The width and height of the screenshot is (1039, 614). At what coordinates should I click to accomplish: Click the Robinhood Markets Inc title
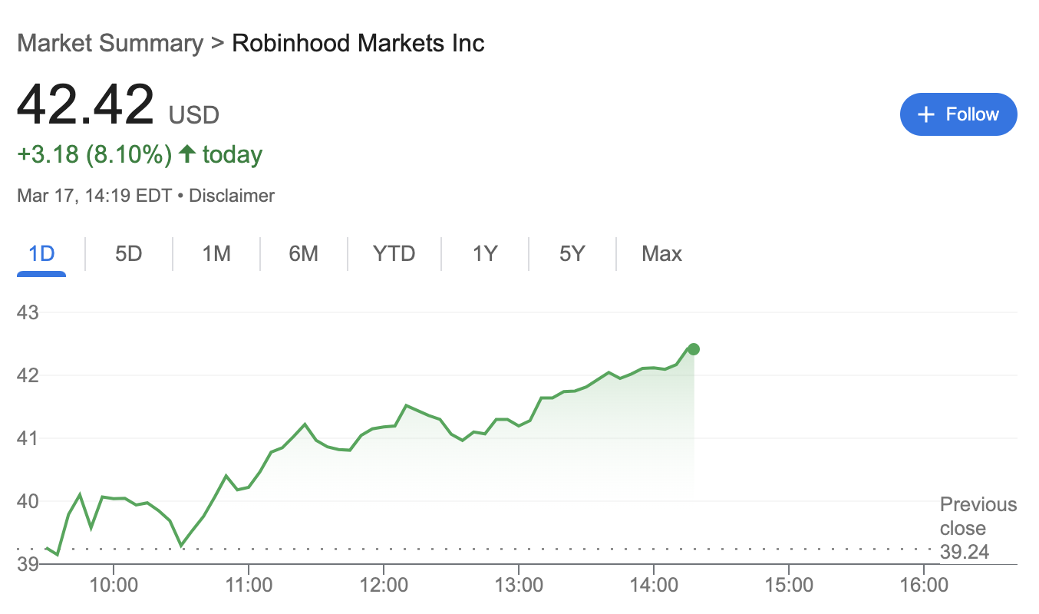click(358, 43)
